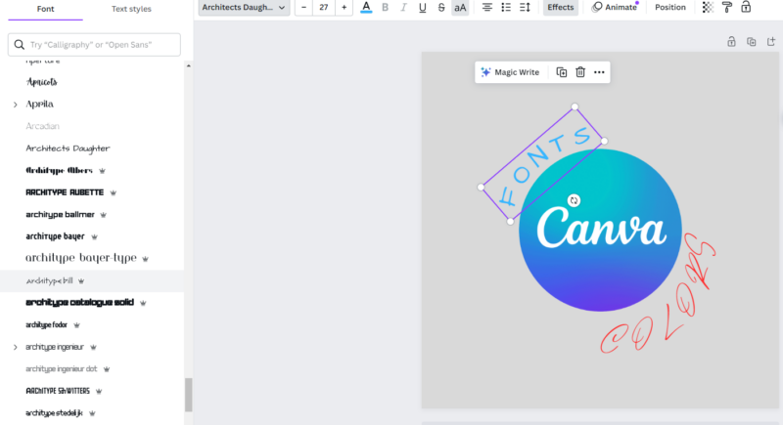Add a new page with icon above canvas
Viewport: 783px width, 425px height.
(x=771, y=42)
